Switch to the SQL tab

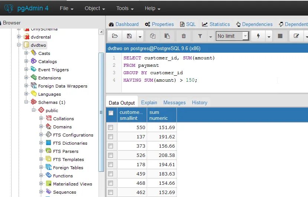(x=188, y=24)
